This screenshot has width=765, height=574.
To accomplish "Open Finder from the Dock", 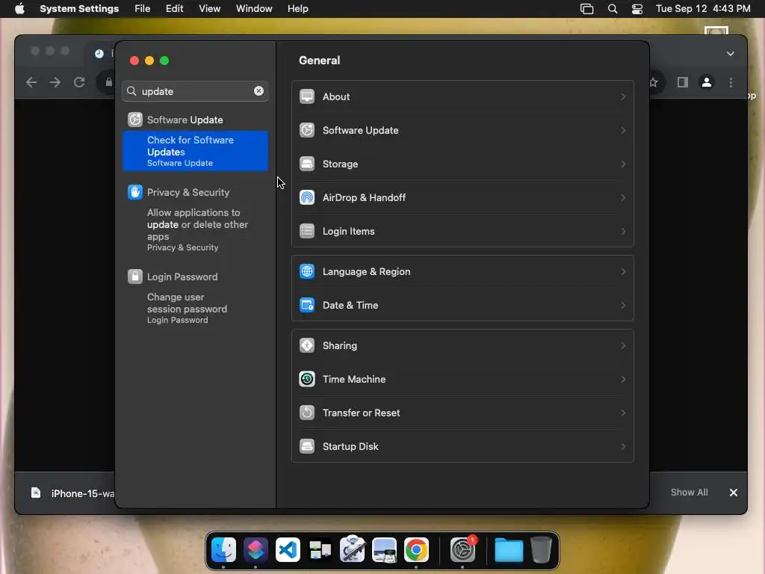I will coord(223,550).
